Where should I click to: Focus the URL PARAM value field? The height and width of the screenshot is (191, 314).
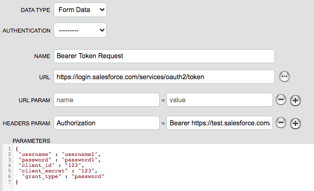219,100
